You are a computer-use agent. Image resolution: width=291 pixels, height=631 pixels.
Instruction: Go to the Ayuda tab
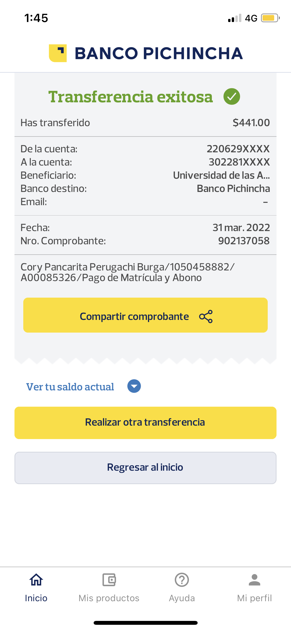tap(182, 598)
